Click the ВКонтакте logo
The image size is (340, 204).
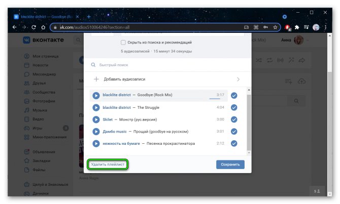[x=43, y=40]
